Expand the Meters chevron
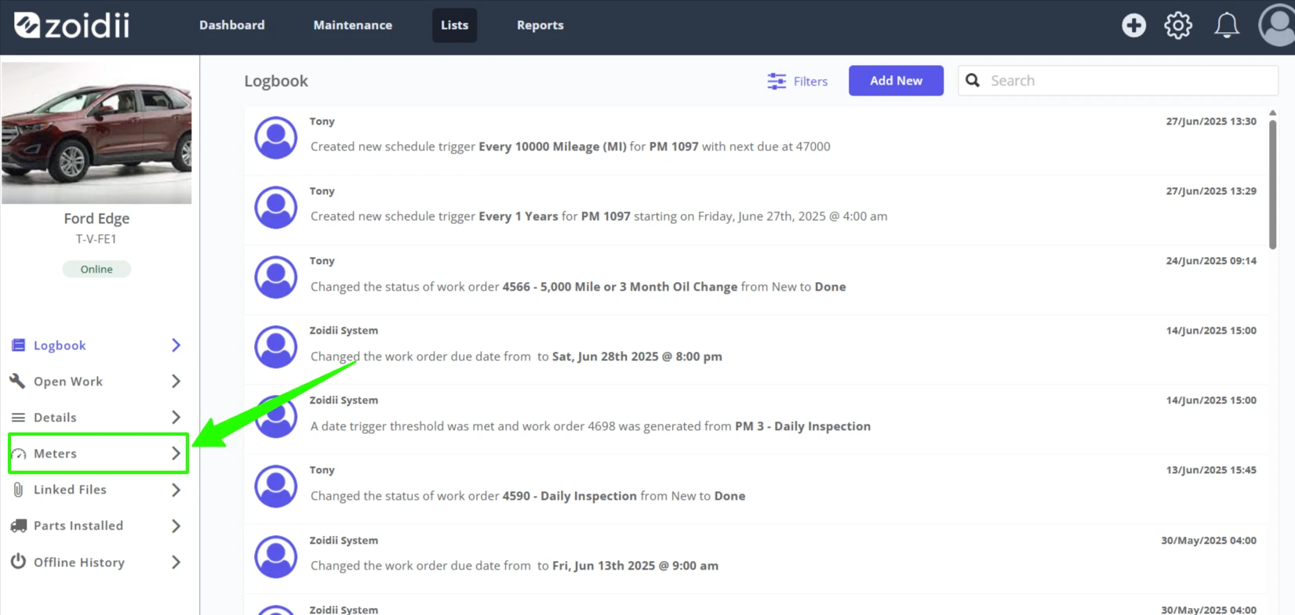The image size is (1295, 615). [176, 454]
